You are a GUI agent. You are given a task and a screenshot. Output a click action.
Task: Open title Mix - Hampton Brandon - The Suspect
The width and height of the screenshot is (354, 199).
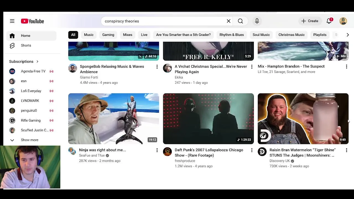click(x=291, y=66)
